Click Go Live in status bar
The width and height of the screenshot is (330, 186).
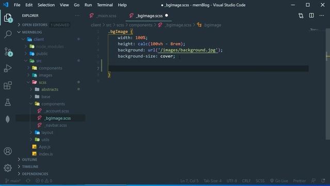tap(279, 181)
